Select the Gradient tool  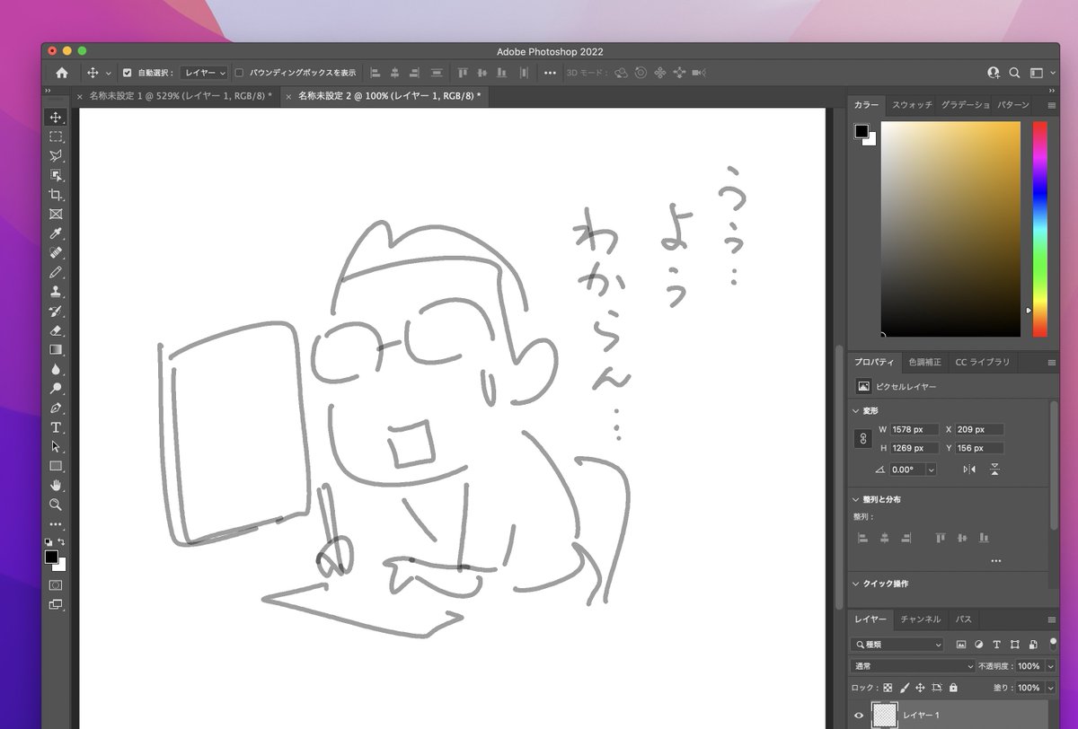coord(56,349)
